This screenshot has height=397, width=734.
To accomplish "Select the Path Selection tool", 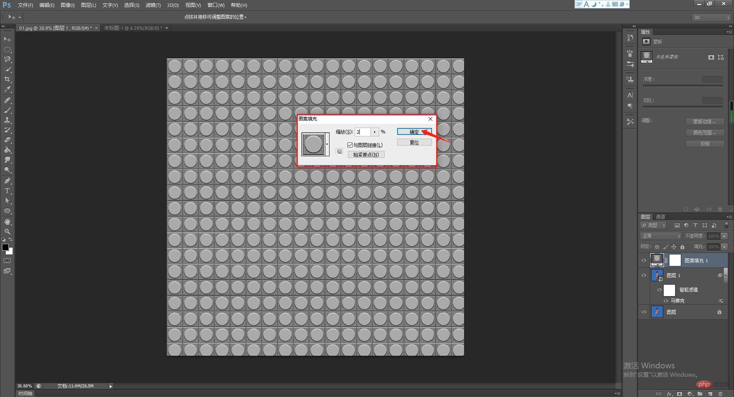I will [7, 201].
